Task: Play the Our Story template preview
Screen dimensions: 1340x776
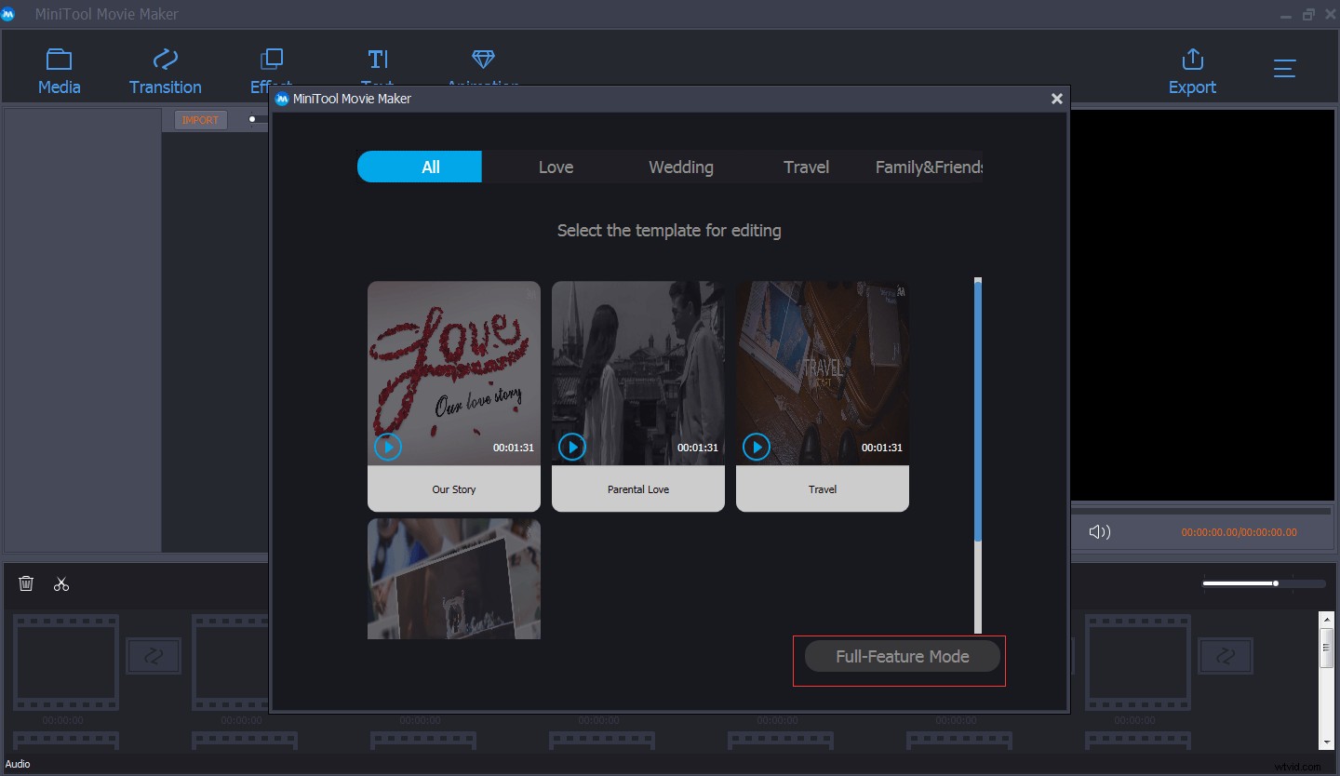Action: point(388,448)
